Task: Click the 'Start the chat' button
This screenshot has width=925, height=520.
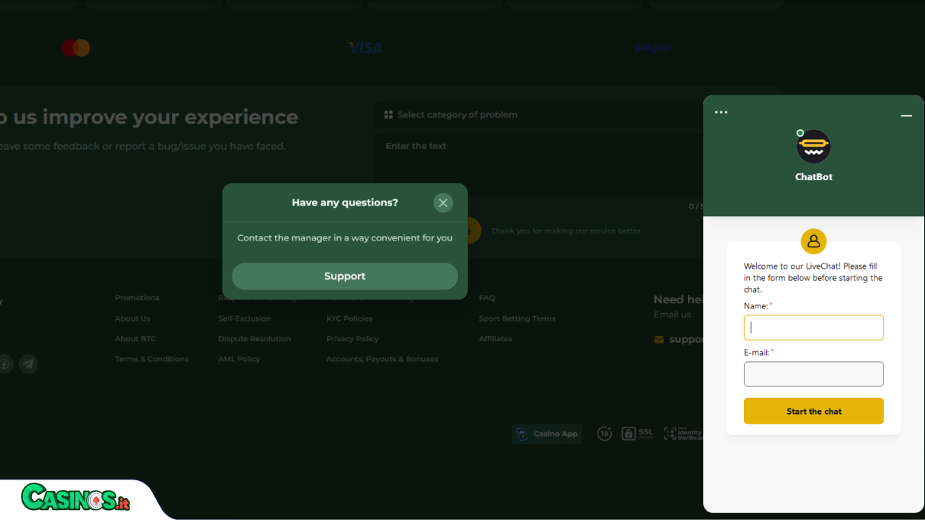Action: [x=813, y=411]
